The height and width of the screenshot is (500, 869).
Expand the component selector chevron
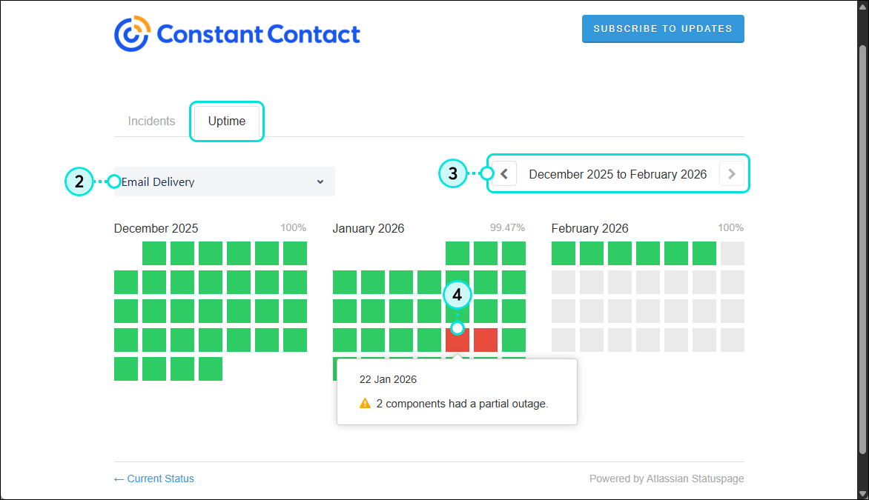320,181
